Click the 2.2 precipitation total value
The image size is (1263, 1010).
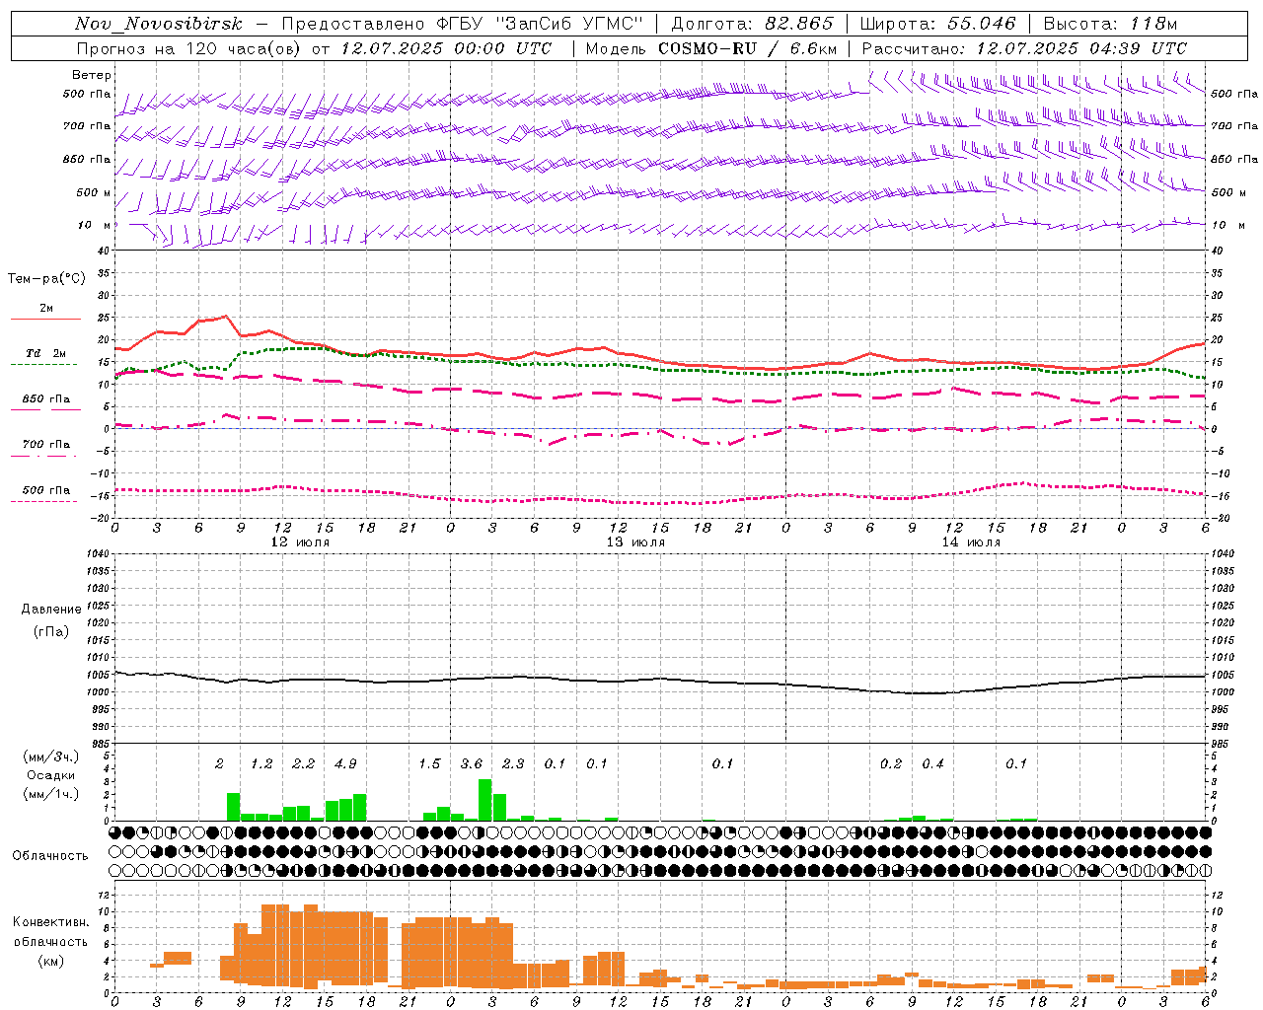(x=304, y=763)
